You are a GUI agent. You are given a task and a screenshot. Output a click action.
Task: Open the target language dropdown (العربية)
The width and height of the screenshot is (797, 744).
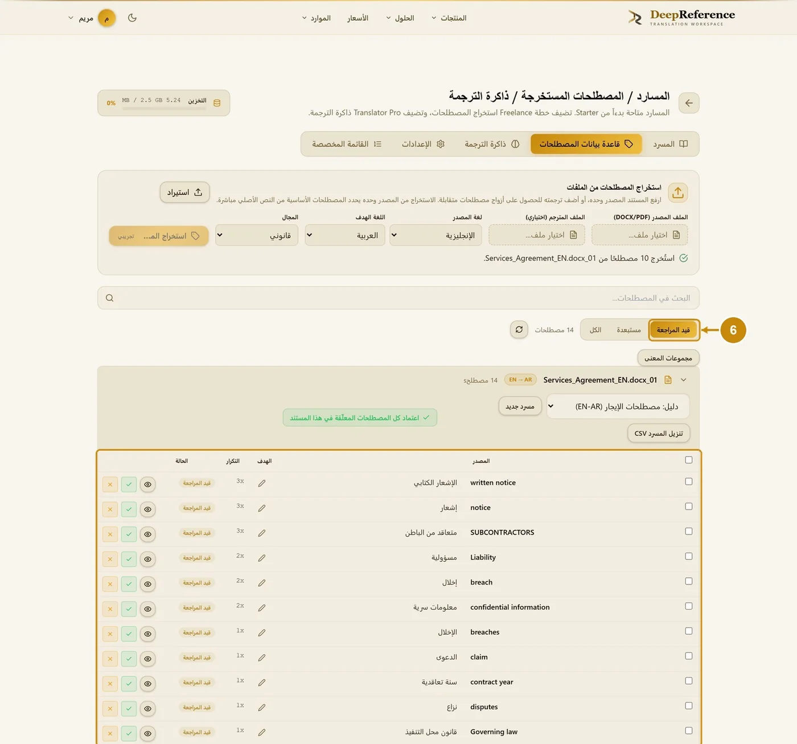345,235
